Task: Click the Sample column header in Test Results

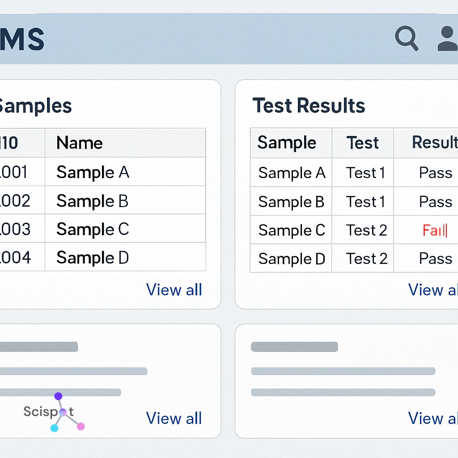Action: [x=287, y=143]
